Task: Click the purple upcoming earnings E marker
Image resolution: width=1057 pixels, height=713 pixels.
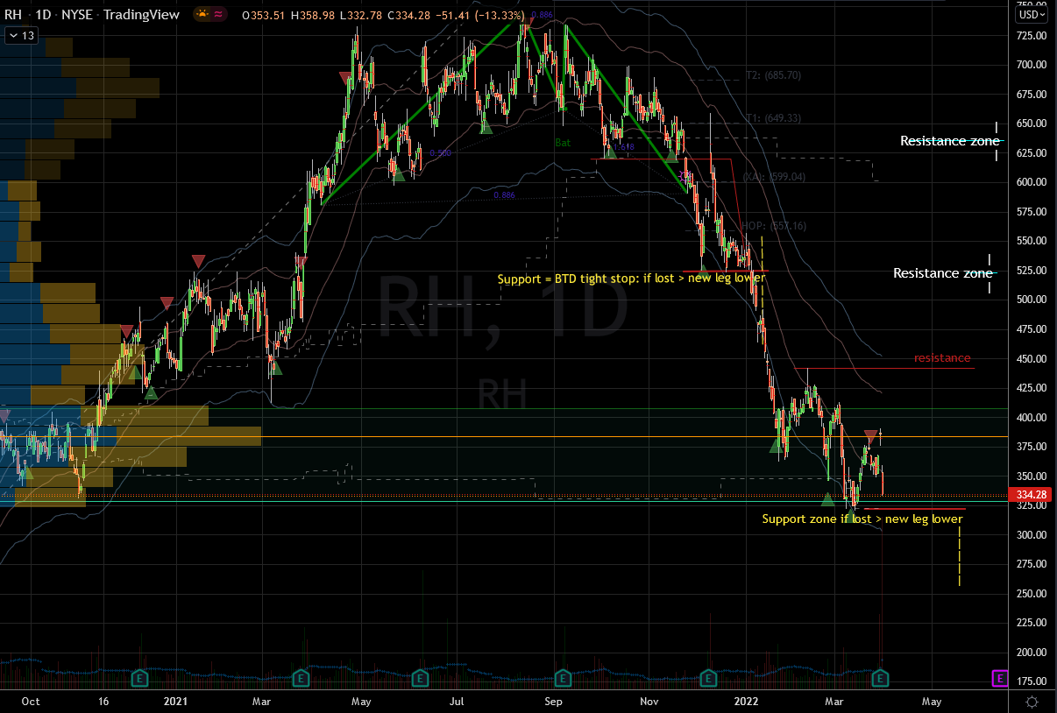Action: click(x=998, y=677)
